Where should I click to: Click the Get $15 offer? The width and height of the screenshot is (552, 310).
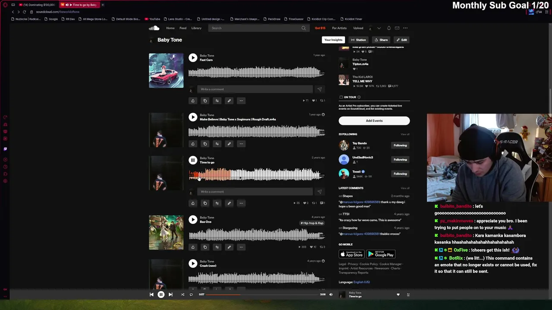[x=320, y=28]
